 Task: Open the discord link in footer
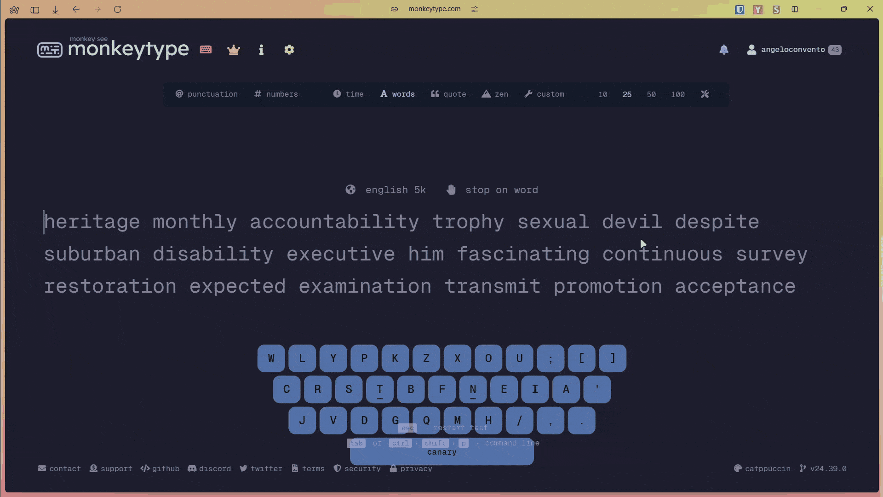209,468
